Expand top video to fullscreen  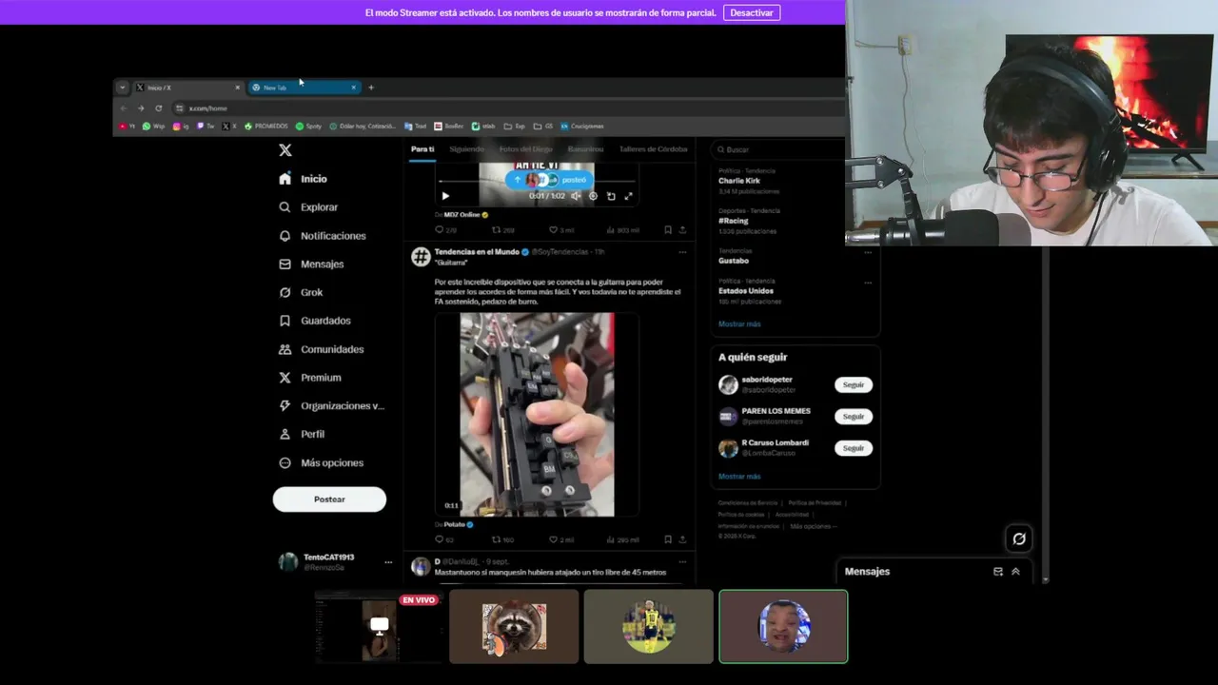pos(628,196)
